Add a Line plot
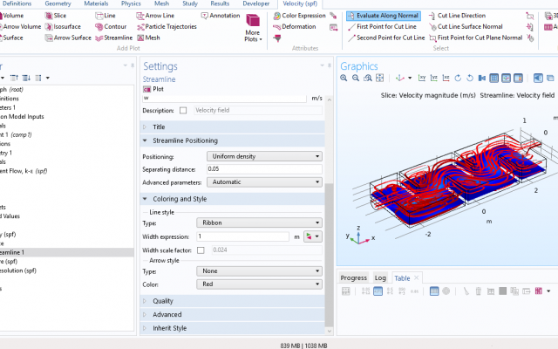Viewport: 558px width, 349px height. [x=105, y=16]
